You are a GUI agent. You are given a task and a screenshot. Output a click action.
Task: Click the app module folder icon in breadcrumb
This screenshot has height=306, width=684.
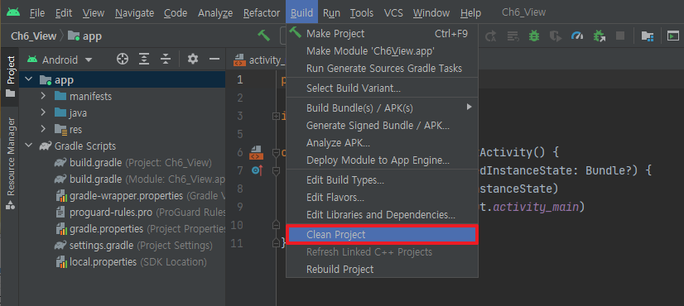(x=73, y=36)
